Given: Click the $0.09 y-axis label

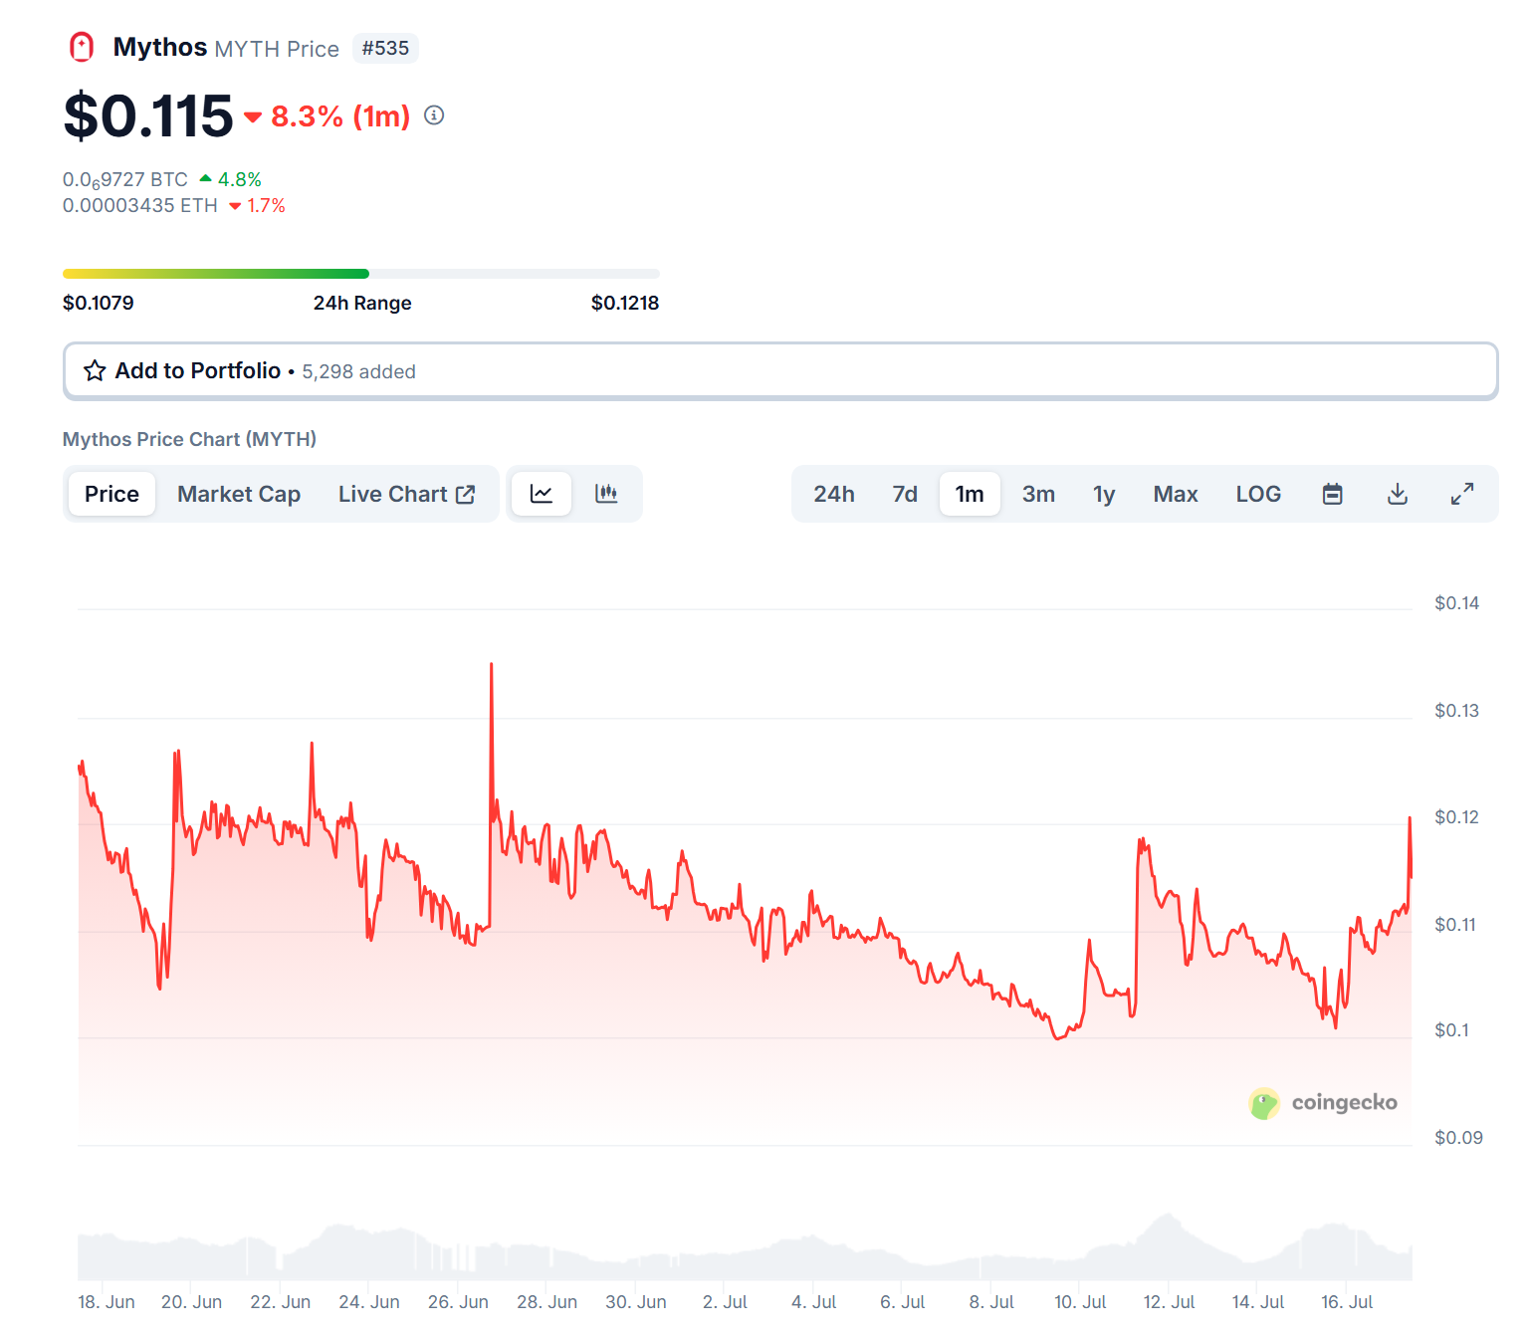Looking at the screenshot, I should coord(1458,1138).
